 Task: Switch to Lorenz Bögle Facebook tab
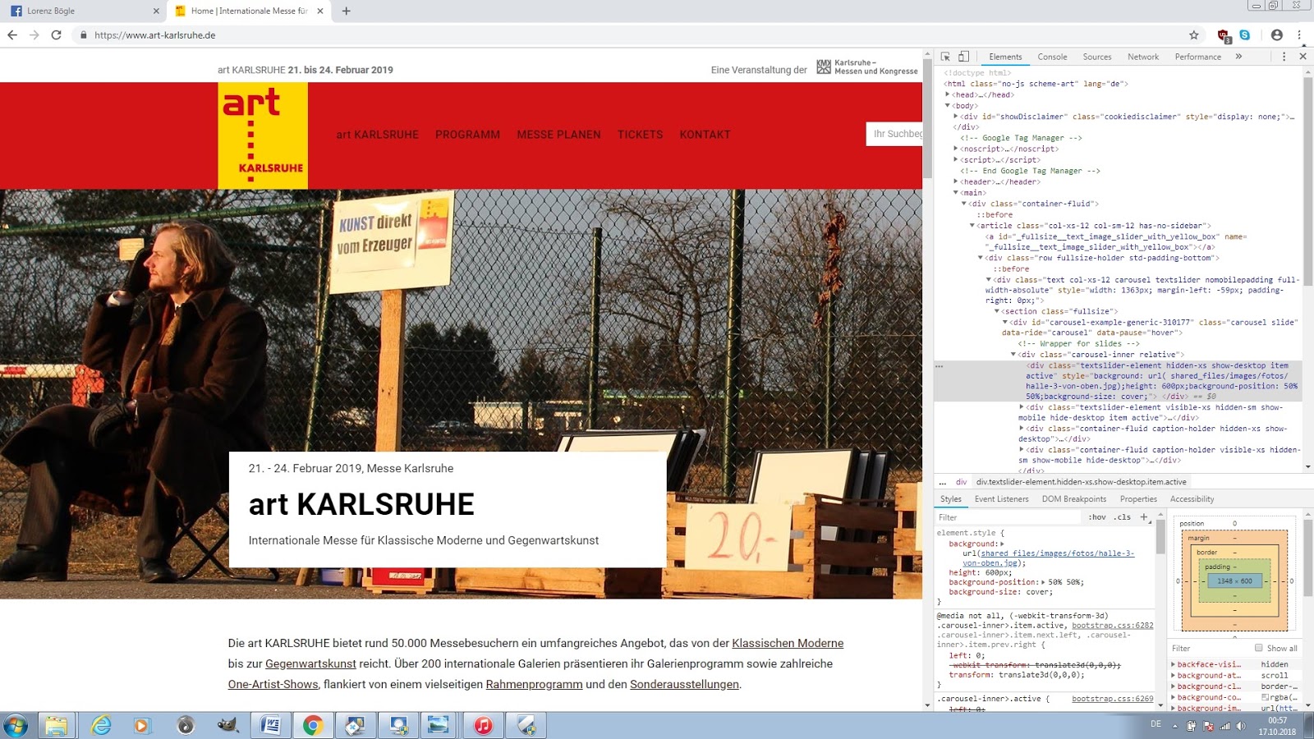[x=82, y=11]
